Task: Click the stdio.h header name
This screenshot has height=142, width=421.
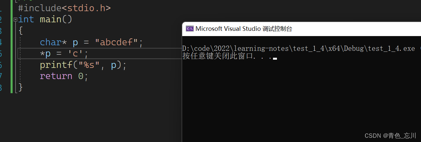Action: tap(86, 8)
